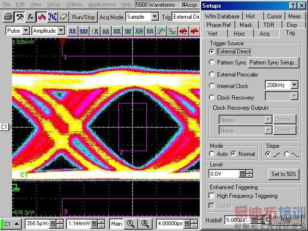The width and height of the screenshot is (308, 231).
Task: Select External Prescaler trigger source
Action: coord(212,74)
